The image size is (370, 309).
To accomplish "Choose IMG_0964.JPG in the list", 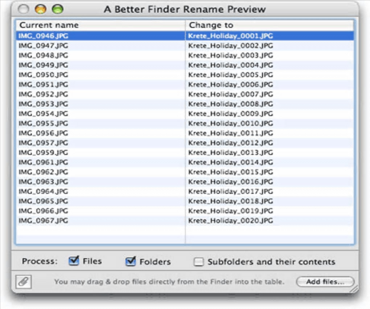I will (x=185, y=191).
